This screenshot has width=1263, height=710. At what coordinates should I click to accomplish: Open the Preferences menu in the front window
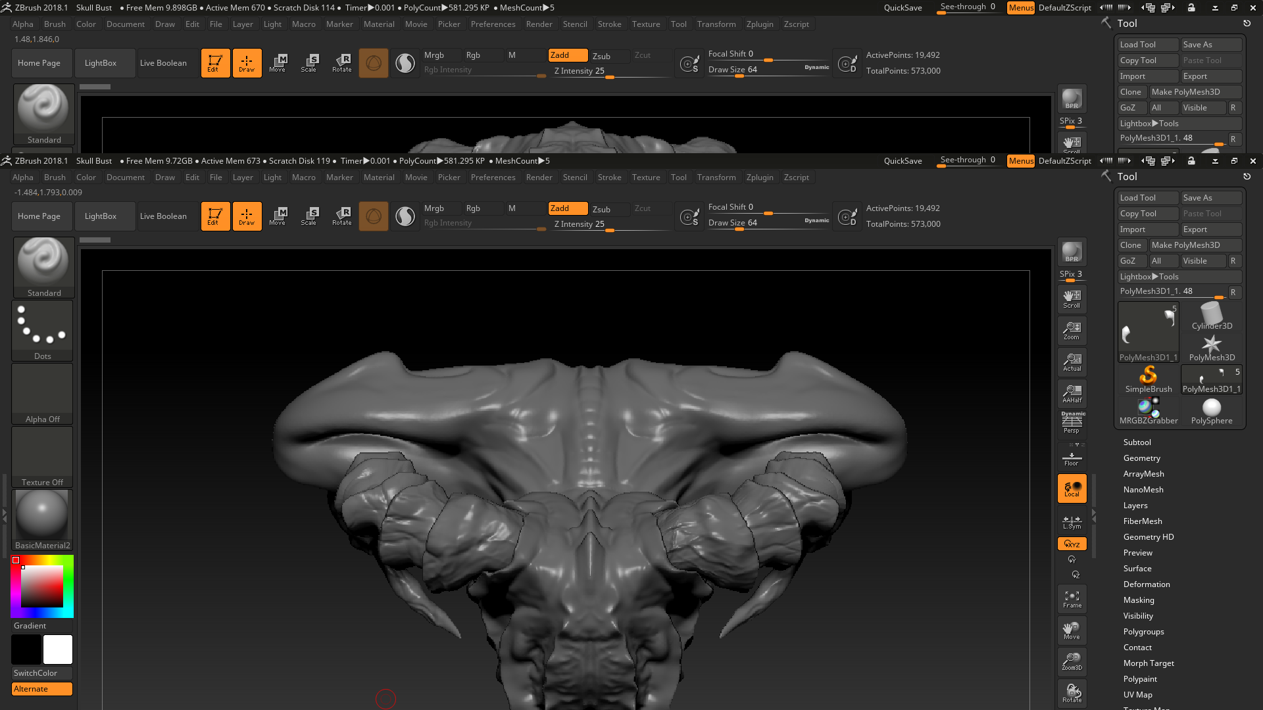(x=493, y=177)
